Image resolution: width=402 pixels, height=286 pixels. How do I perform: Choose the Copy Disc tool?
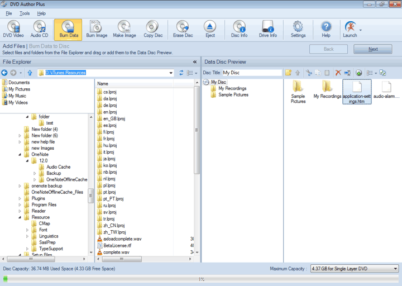coord(152,30)
